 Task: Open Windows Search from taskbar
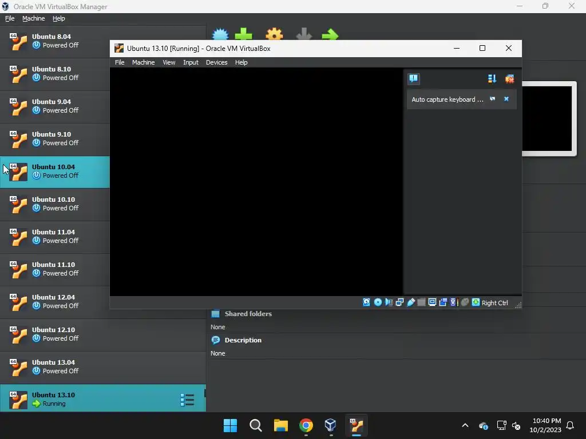[256, 425]
